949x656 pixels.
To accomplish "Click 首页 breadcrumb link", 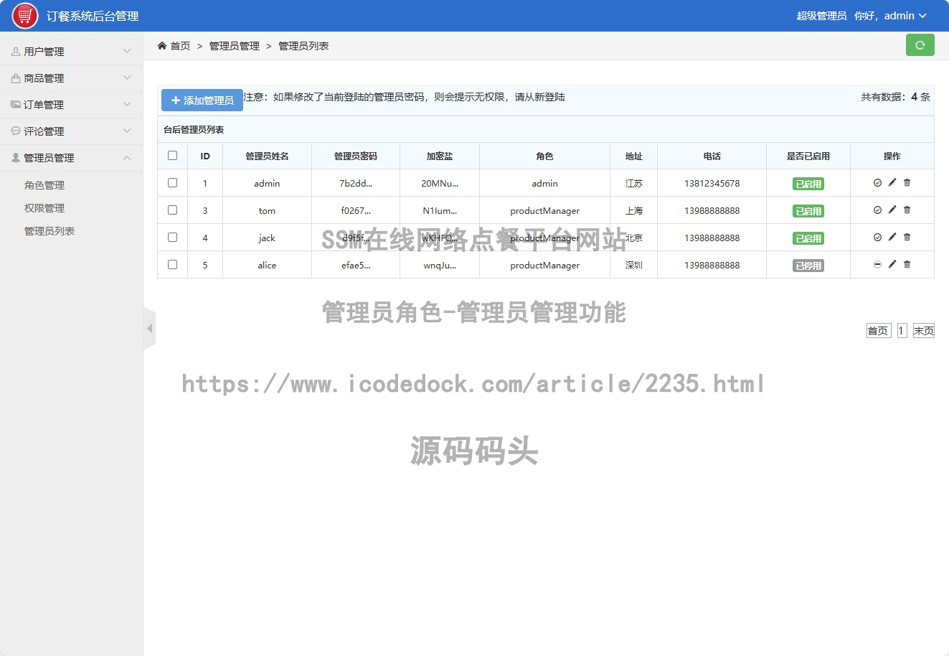I will pos(180,46).
